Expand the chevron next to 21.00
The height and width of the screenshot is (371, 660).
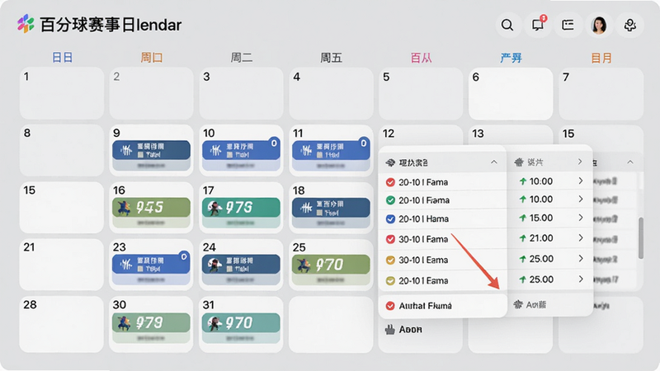point(581,238)
